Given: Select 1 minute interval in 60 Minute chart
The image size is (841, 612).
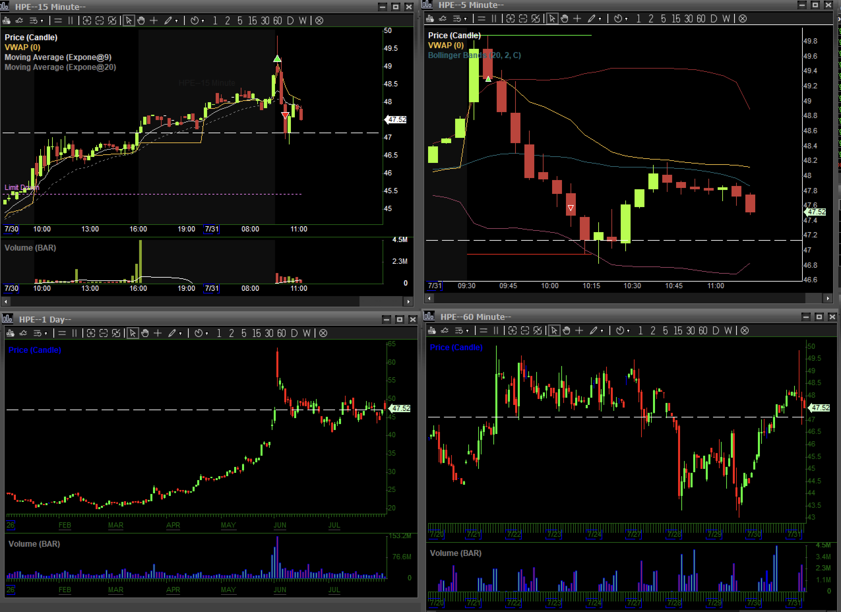Looking at the screenshot, I should tap(640, 331).
